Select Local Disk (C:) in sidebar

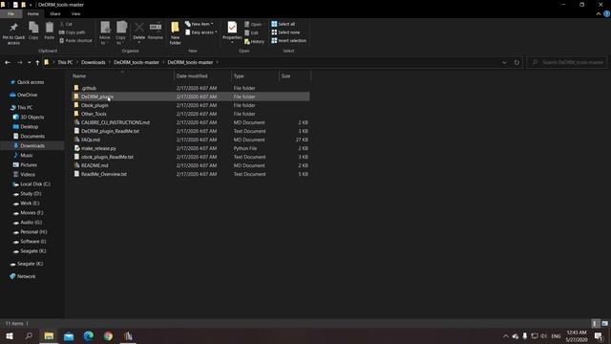click(35, 184)
